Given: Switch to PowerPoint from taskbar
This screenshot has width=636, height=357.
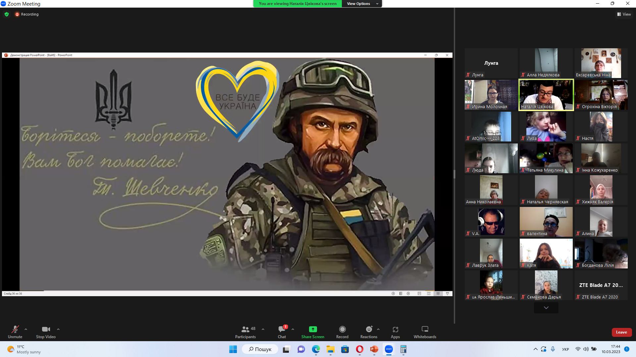Looking at the screenshot, I should [x=374, y=349].
